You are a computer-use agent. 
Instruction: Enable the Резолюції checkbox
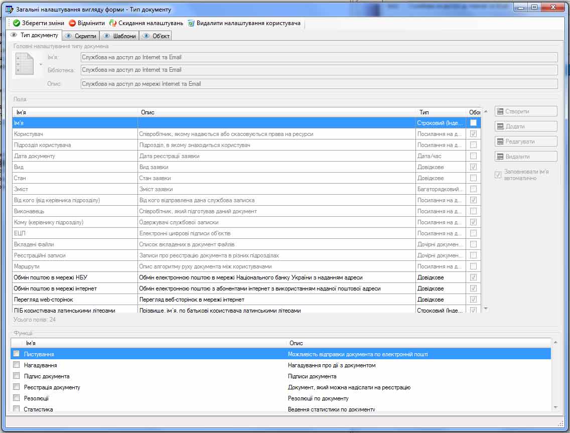click(17, 398)
